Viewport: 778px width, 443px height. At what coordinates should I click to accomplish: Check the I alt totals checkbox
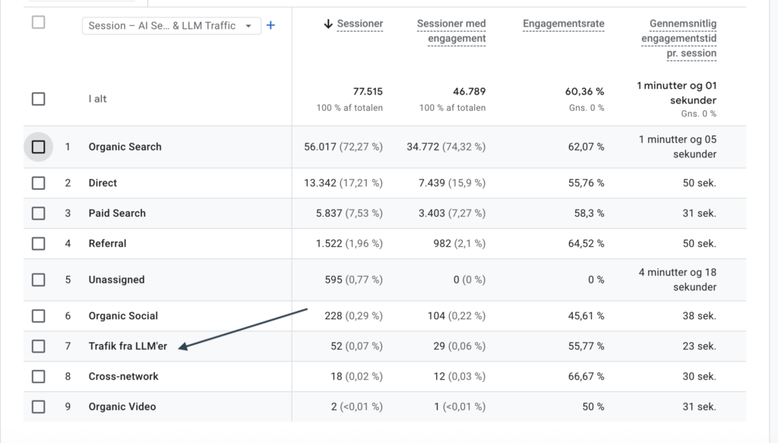tap(38, 99)
